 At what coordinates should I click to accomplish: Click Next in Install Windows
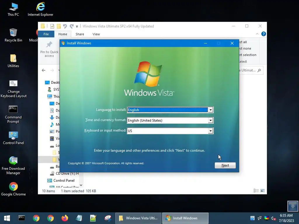point(225,165)
